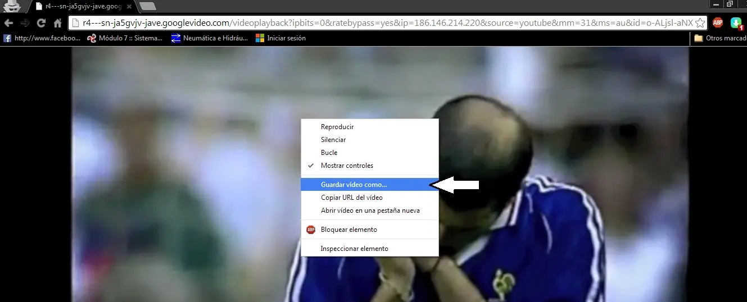The image size is (747, 302).
Task: Select Guardar vídeo como... menu entry
Action: pos(369,184)
